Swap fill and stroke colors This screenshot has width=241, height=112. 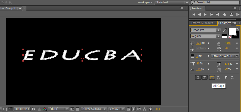coord(238,29)
